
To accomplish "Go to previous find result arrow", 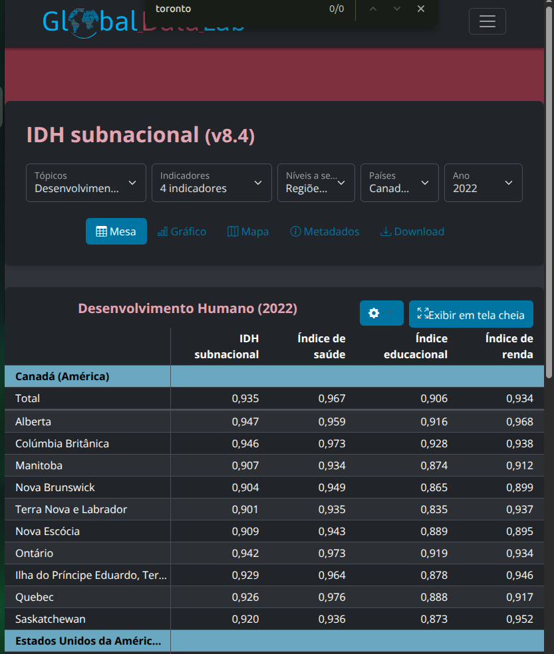I will (372, 9).
